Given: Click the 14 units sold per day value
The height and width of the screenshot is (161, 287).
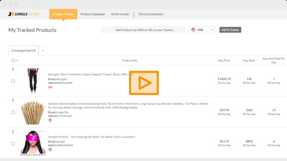Looking at the screenshot, I should pyautogui.click(x=274, y=110).
